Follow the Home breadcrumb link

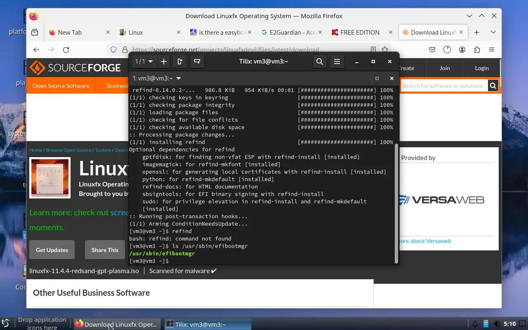(36, 150)
